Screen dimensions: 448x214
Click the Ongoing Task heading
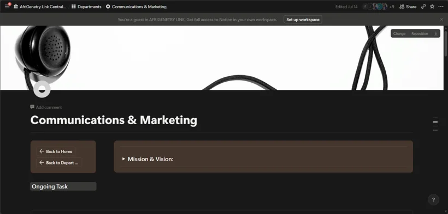[63, 186]
